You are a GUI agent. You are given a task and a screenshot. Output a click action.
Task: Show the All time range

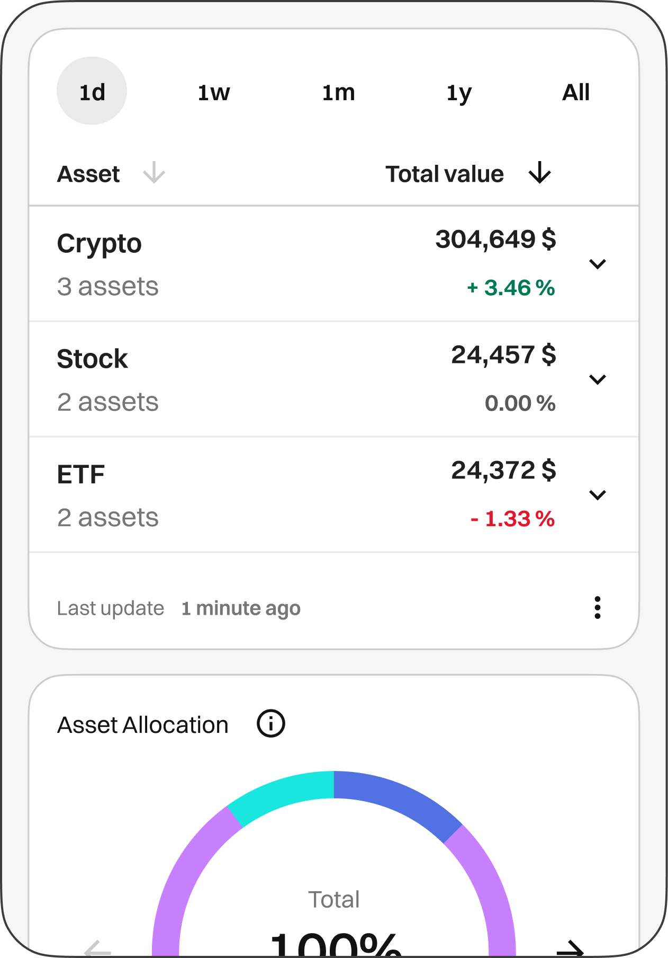(x=576, y=93)
